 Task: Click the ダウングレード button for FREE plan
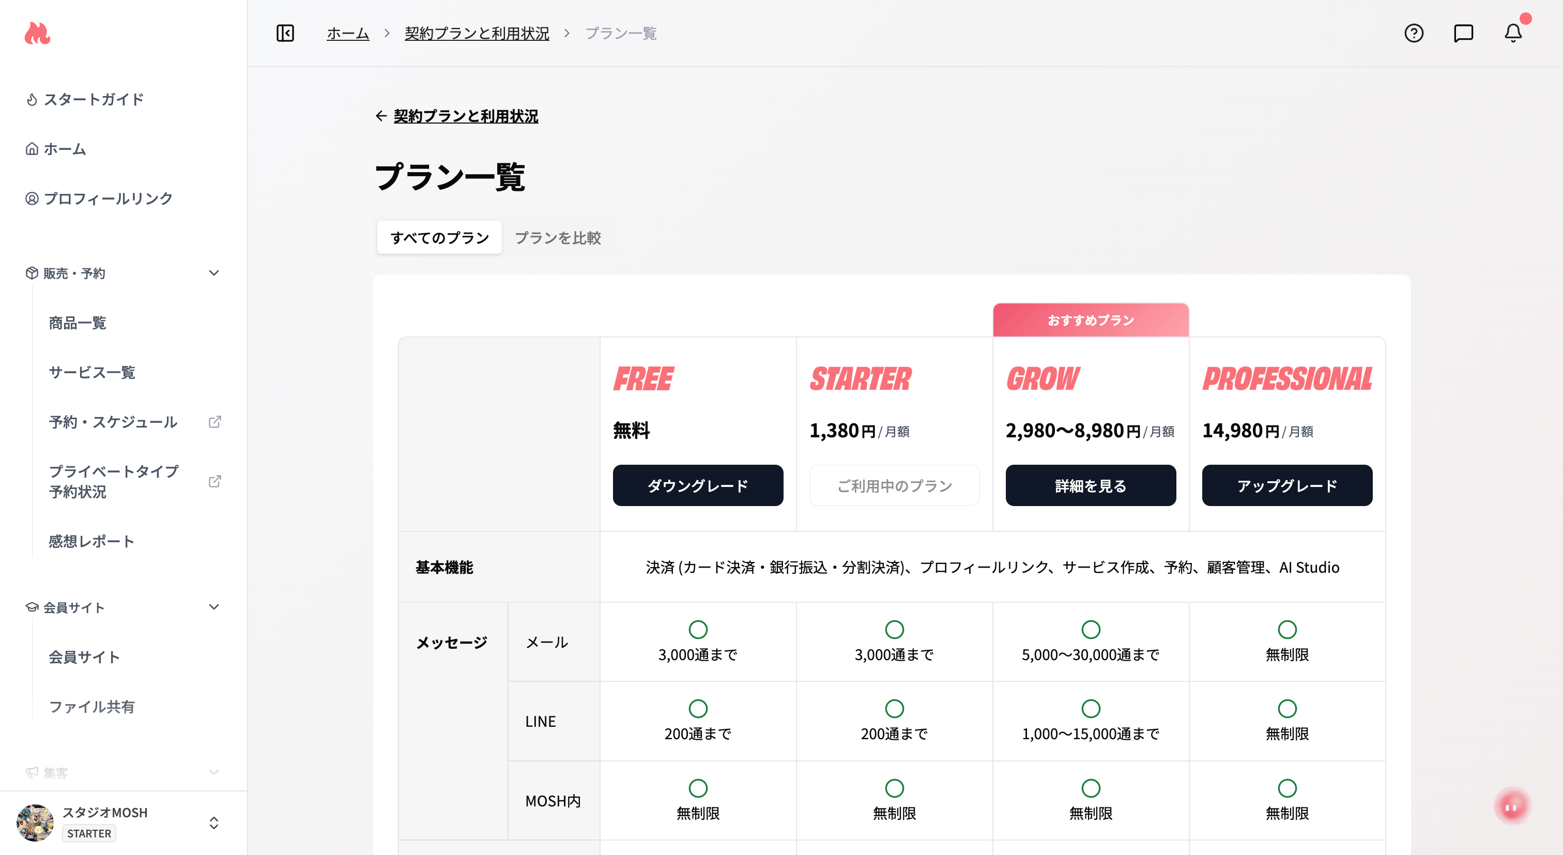point(698,485)
